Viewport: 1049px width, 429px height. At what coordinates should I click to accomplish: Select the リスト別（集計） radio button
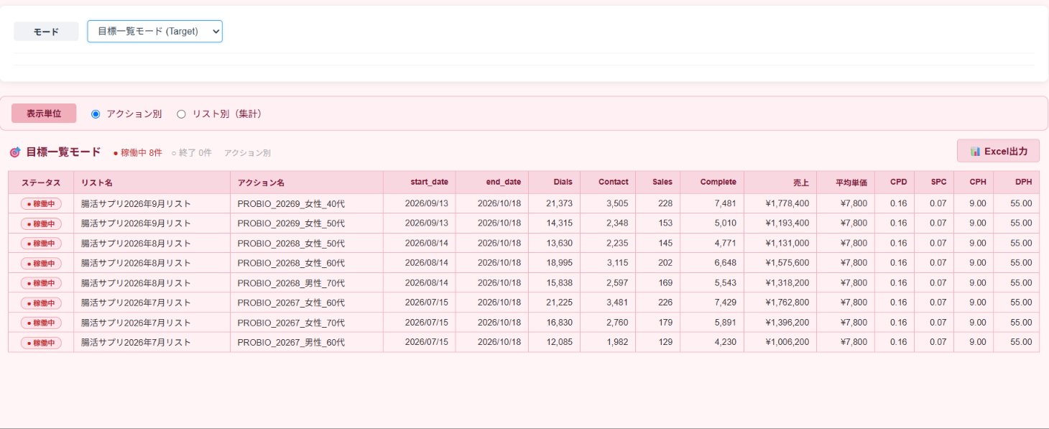coord(181,114)
